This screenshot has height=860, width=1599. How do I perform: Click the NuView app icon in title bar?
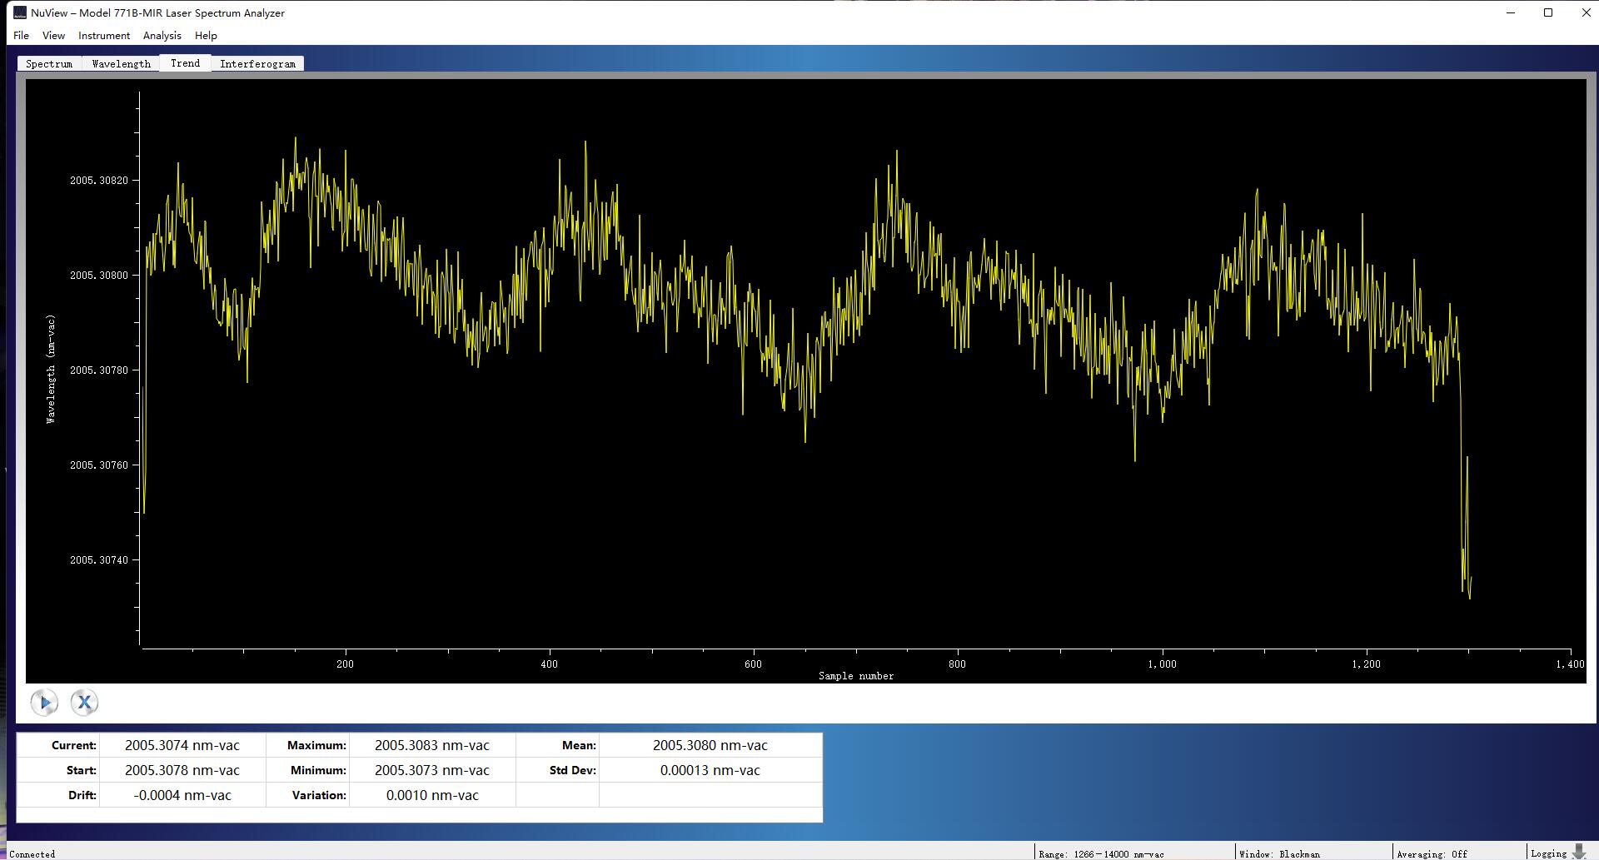(x=20, y=12)
